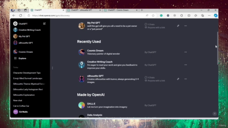Open Ed Malle account menu
Image resolution: width=228 pixels, height=128 pixels.
point(21,112)
